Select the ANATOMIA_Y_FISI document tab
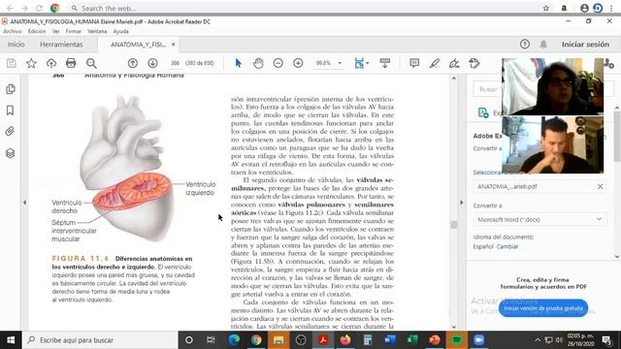The width and height of the screenshot is (621, 349). tap(138, 45)
